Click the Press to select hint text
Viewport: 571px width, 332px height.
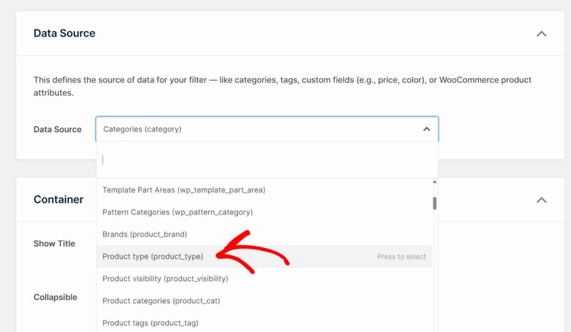point(401,256)
